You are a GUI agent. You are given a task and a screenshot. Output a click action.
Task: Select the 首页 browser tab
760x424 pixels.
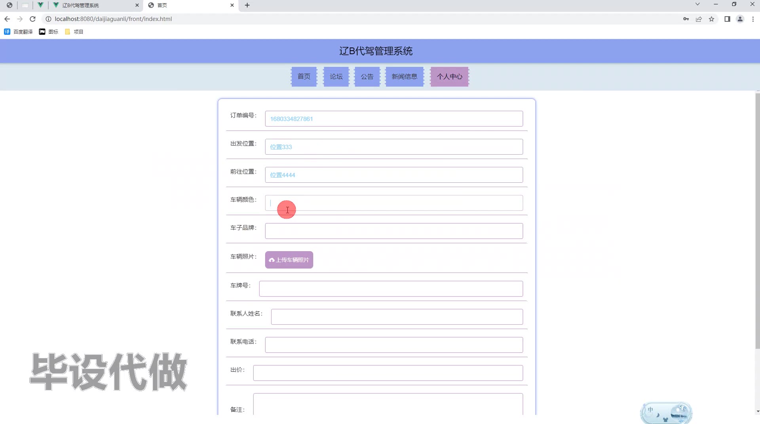191,5
